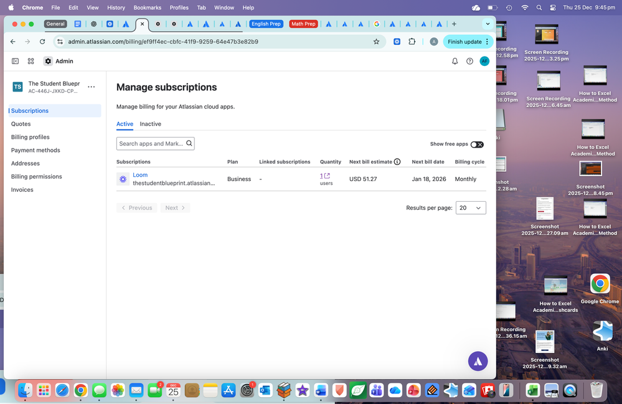Image resolution: width=622 pixels, height=404 pixels.
Task: Click the Next page button
Action: pos(175,208)
